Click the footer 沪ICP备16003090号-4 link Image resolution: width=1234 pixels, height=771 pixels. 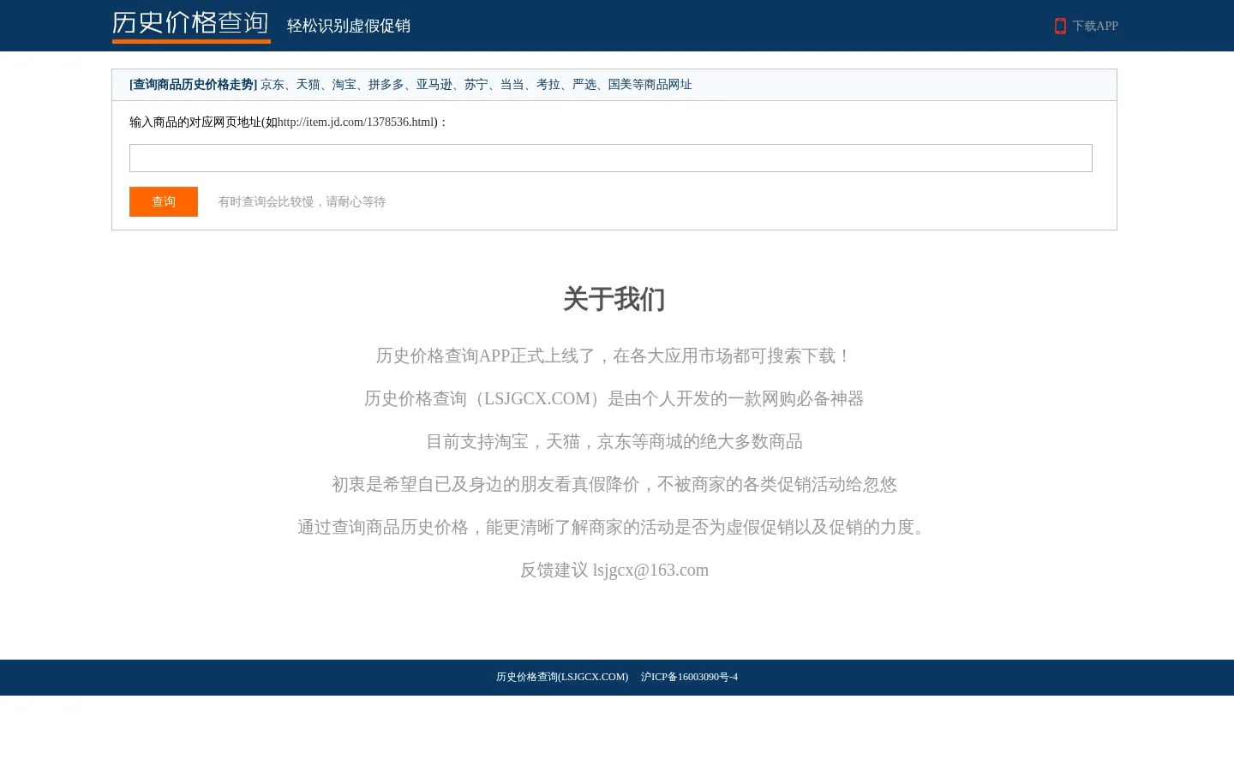(689, 677)
